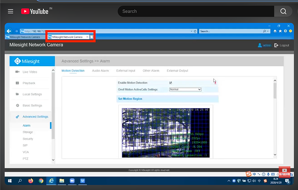Click the YouTube search magnifier button
The width and height of the screenshot is (298, 190).
click(x=283, y=11)
